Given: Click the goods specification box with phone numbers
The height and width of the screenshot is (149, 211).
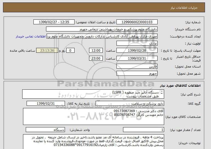Looking at the screenshot, I should (93, 116).
